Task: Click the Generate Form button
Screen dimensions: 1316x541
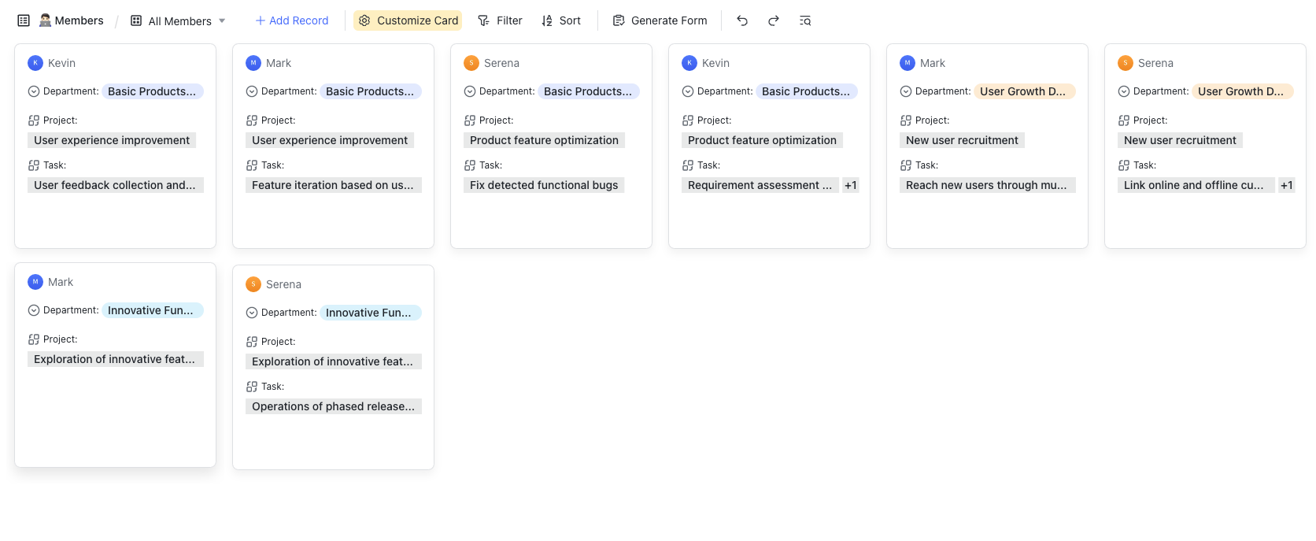Action: tap(660, 20)
